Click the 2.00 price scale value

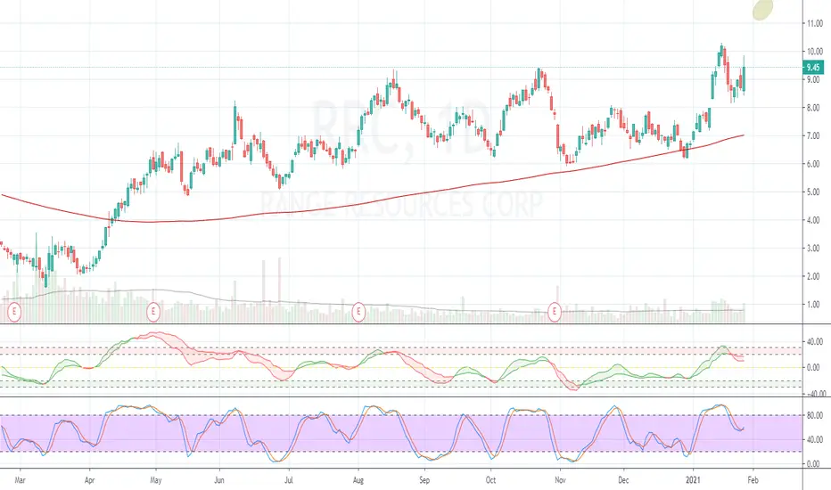click(x=813, y=276)
